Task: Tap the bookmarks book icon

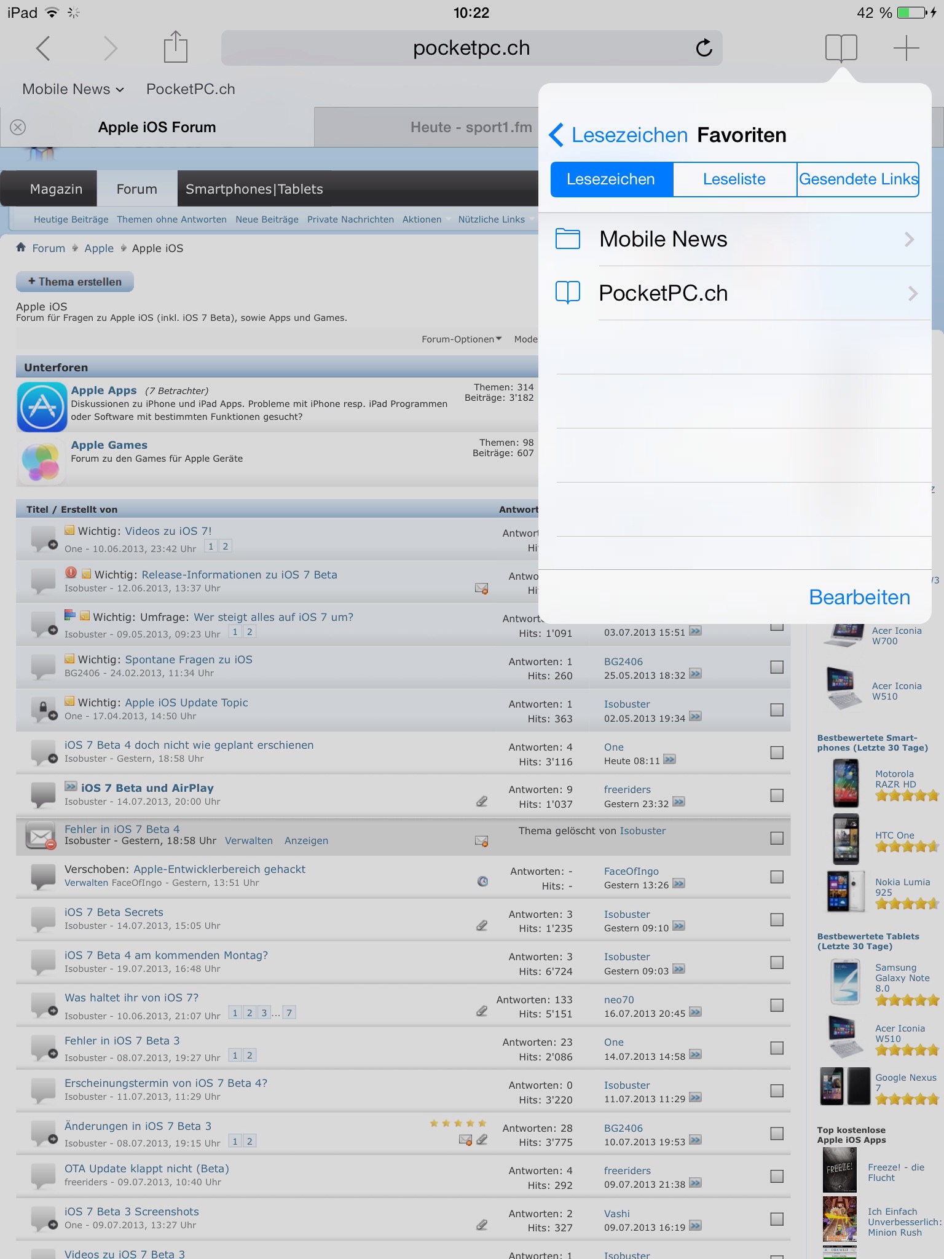Action: tap(841, 48)
